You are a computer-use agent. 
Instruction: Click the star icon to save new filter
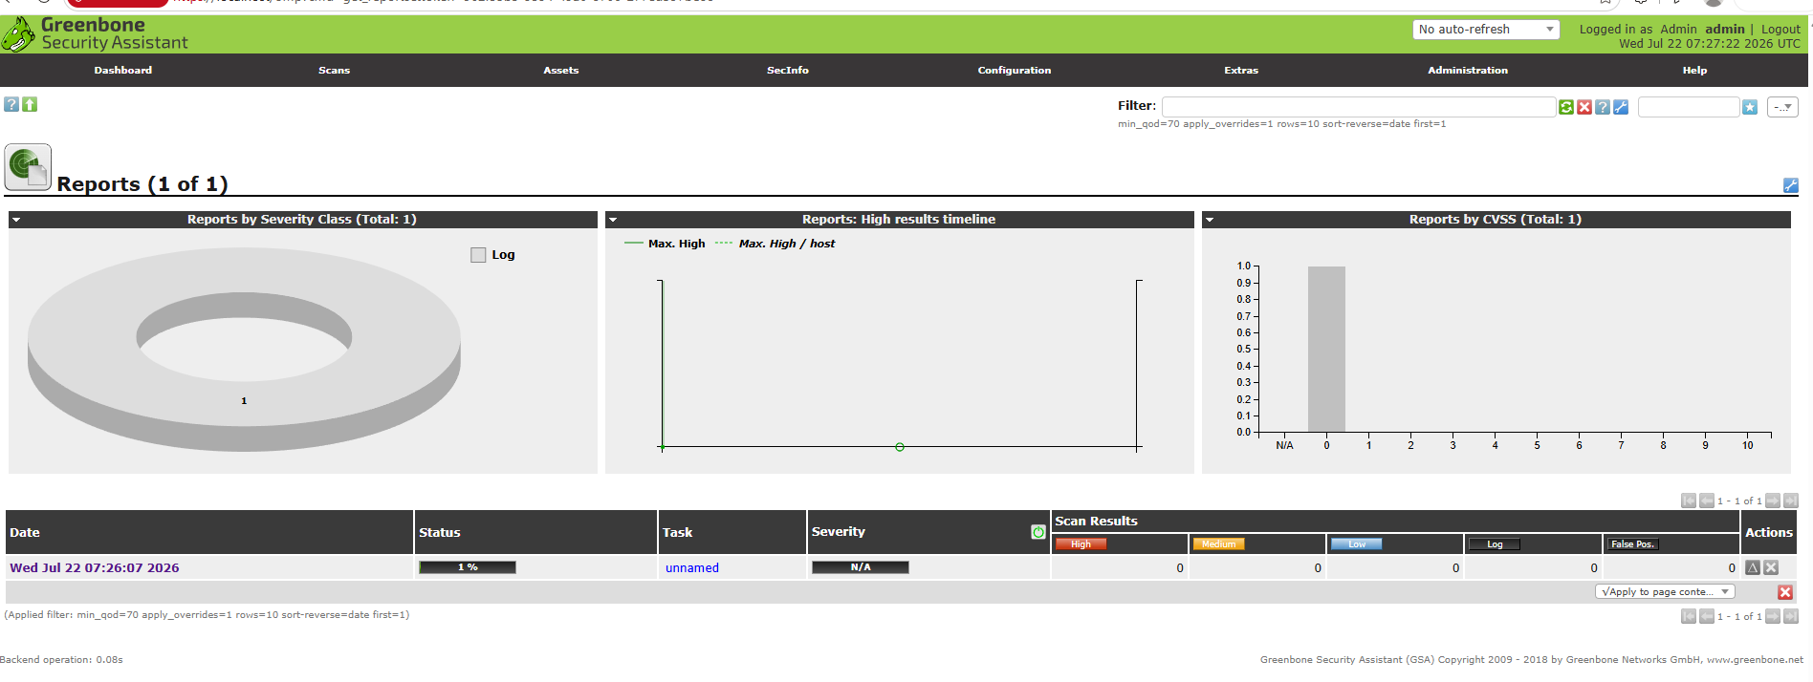[x=1750, y=107]
